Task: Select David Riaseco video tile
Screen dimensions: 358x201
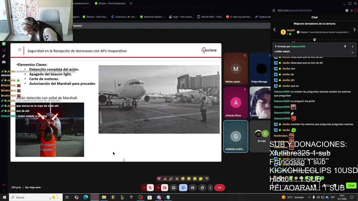Action: (260, 102)
